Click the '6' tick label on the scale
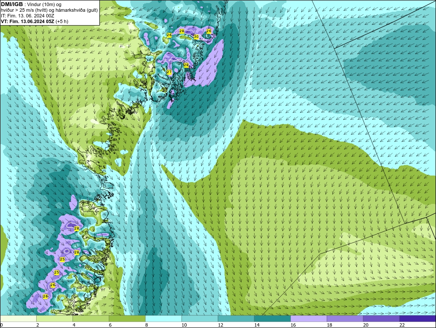 point(110,325)
